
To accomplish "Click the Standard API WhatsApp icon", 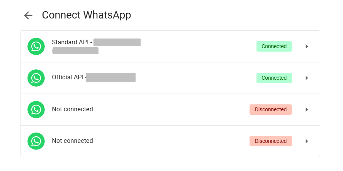I will coord(36,47).
